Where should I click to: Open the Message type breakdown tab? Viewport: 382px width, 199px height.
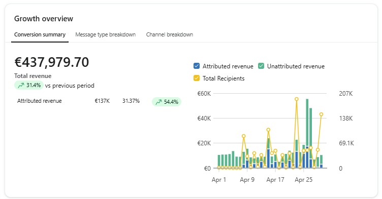[x=106, y=34]
